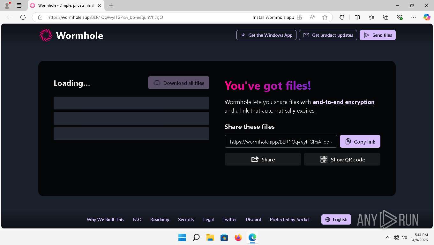434x245 pixels.
Task: Launch Firefox from the taskbar
Action: coord(238,237)
